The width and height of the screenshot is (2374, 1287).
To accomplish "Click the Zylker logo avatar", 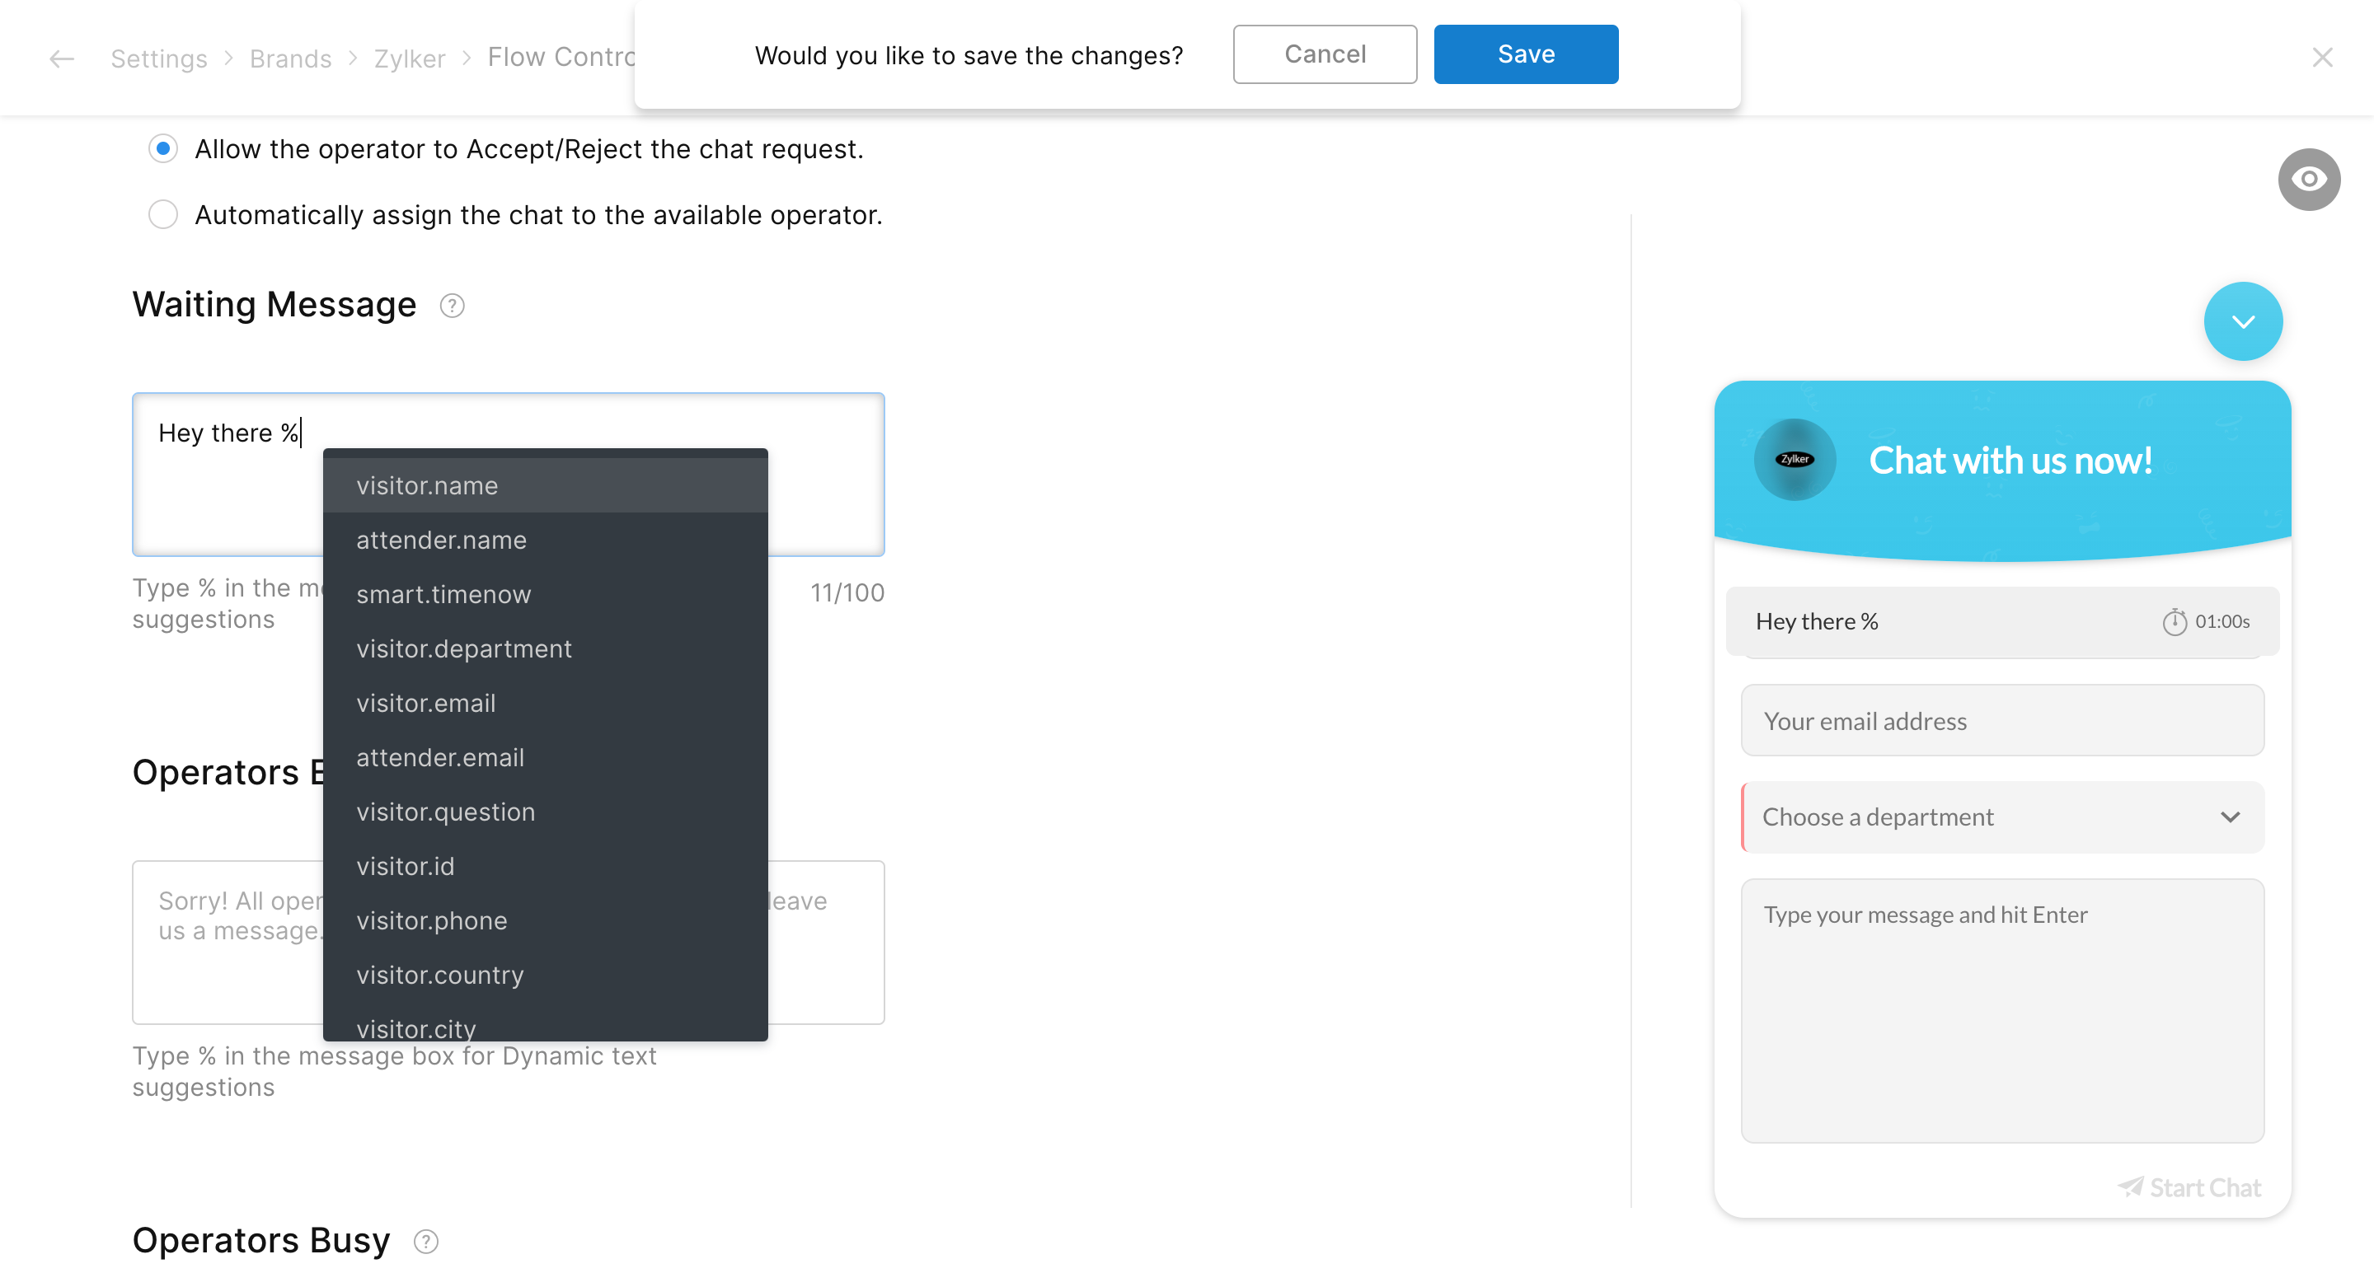I will click(1794, 460).
